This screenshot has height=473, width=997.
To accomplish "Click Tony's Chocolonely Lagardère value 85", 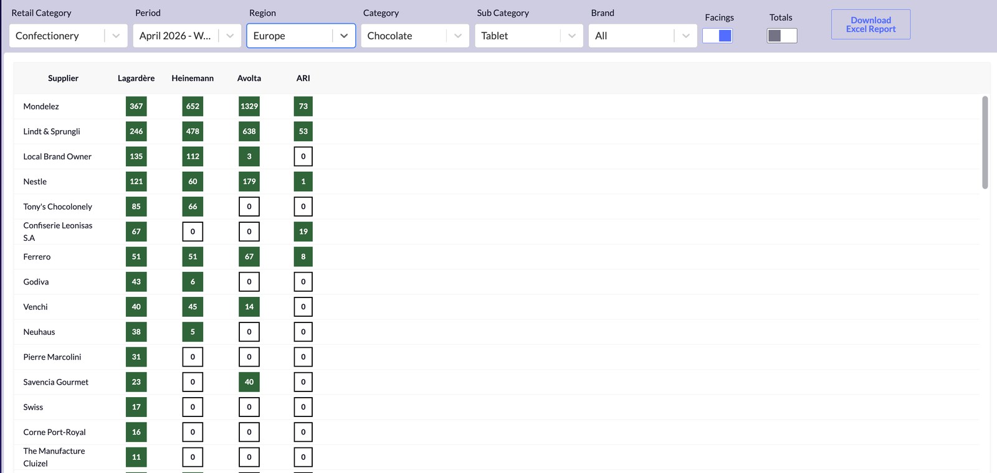I will click(136, 207).
